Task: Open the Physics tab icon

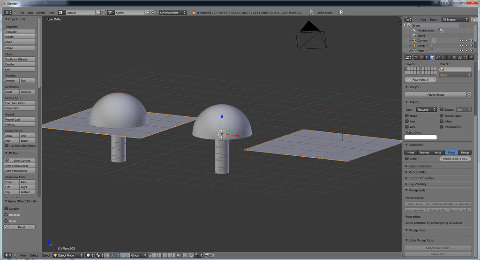Action: coord(471,57)
